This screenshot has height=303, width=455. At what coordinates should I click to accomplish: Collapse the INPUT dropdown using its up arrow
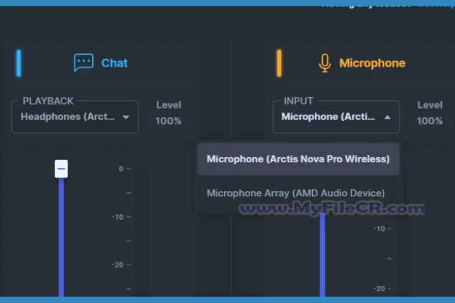[x=387, y=117]
